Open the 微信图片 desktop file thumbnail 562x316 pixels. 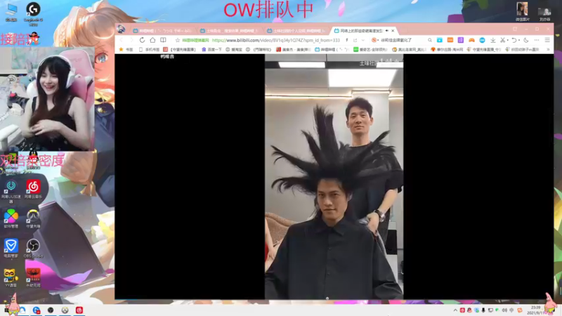[522, 11]
